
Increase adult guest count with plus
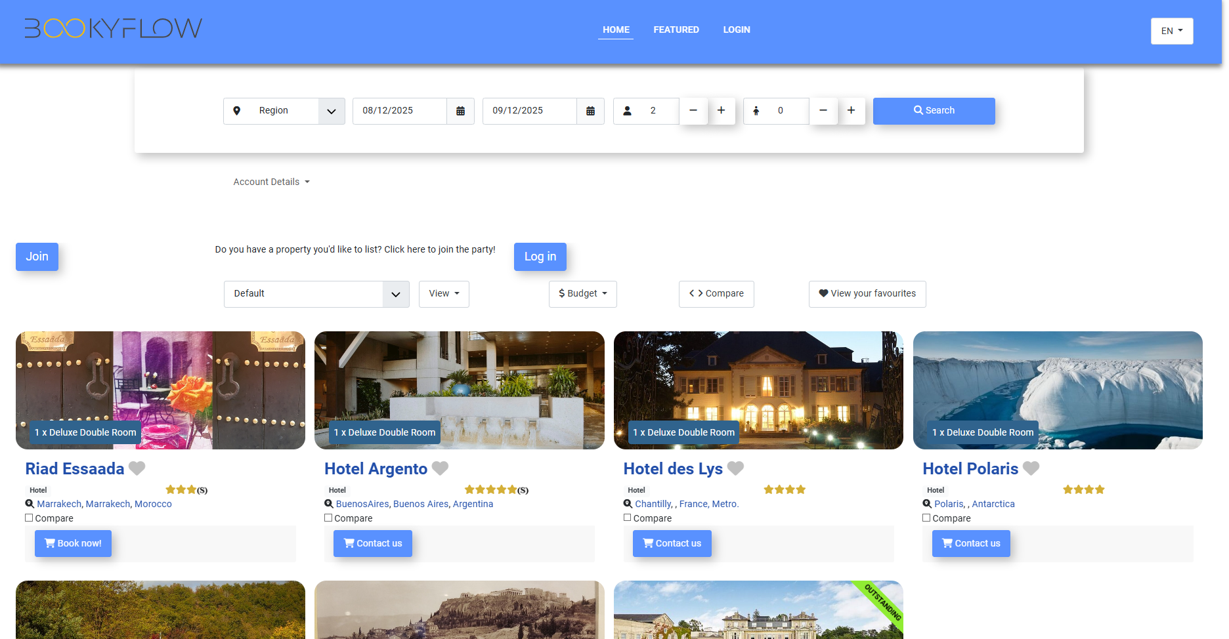tap(721, 111)
